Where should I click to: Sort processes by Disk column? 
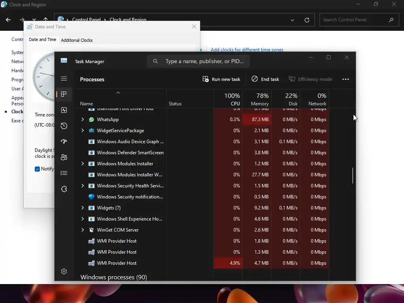(286, 99)
